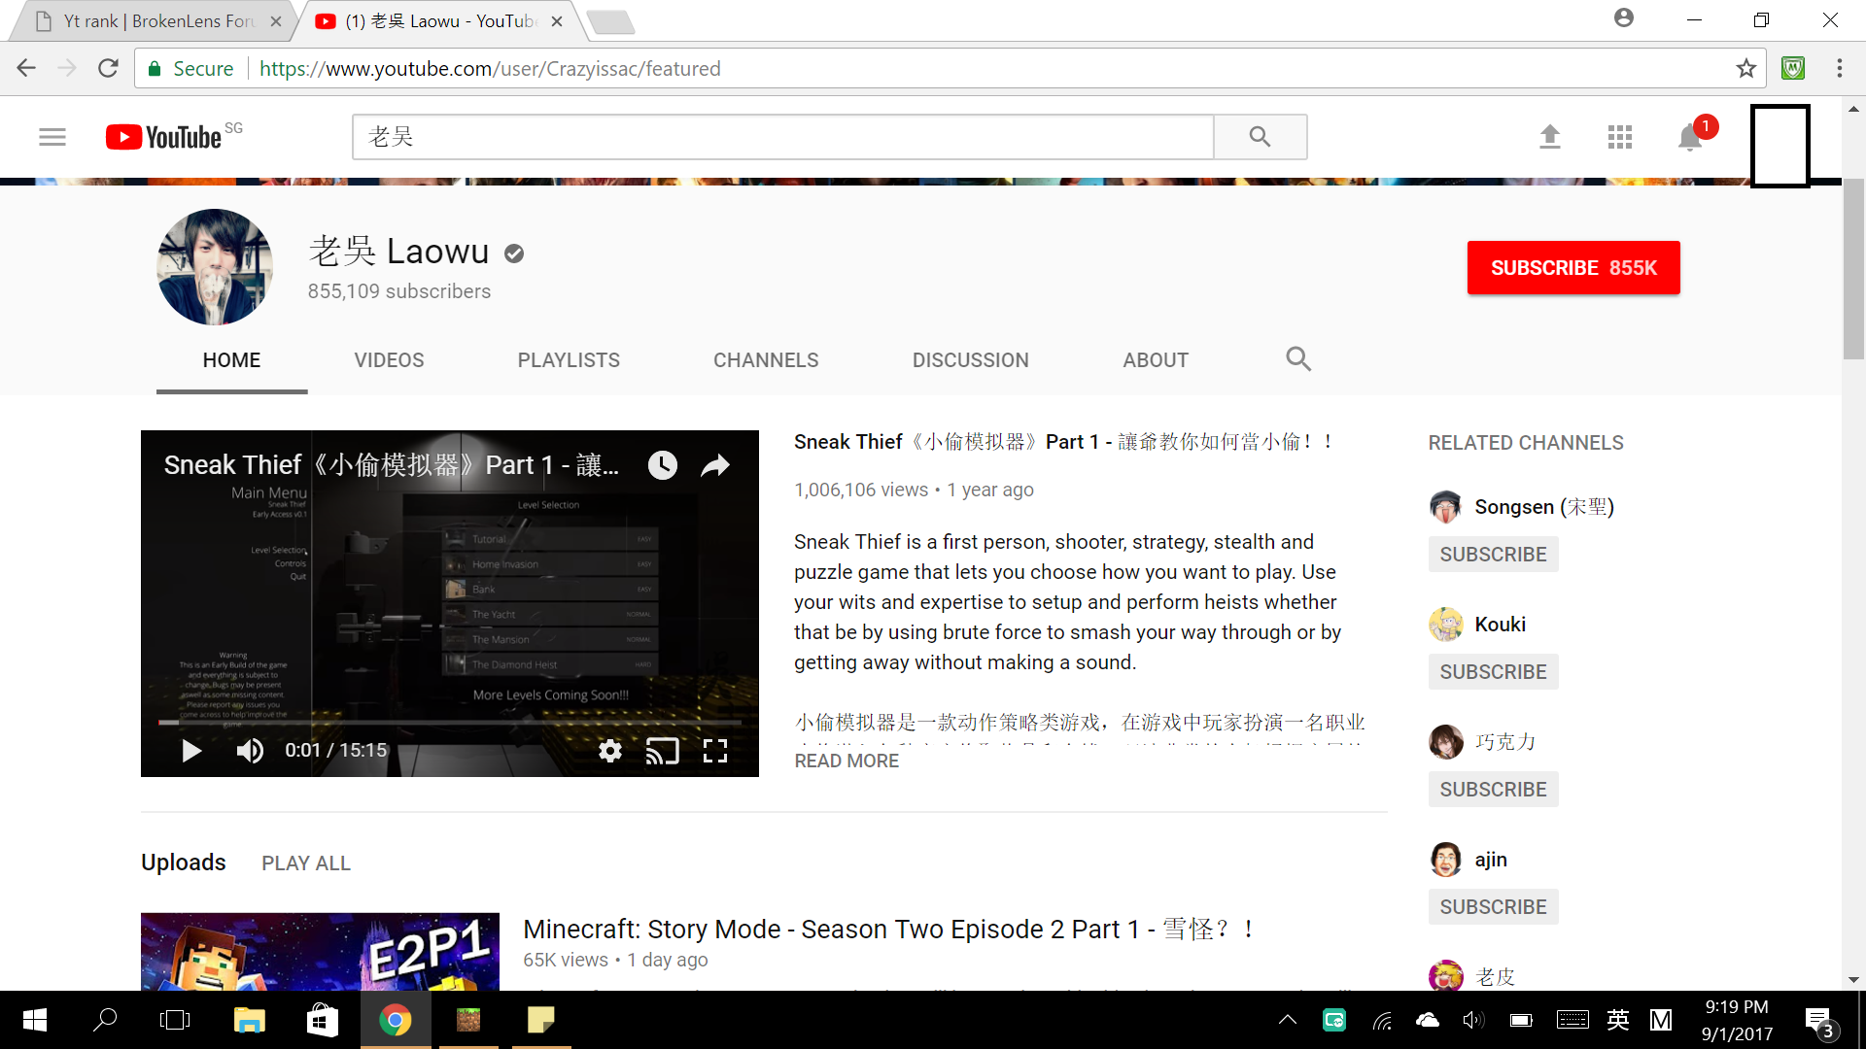
Task: Go back to previous page
Action: [x=26, y=68]
